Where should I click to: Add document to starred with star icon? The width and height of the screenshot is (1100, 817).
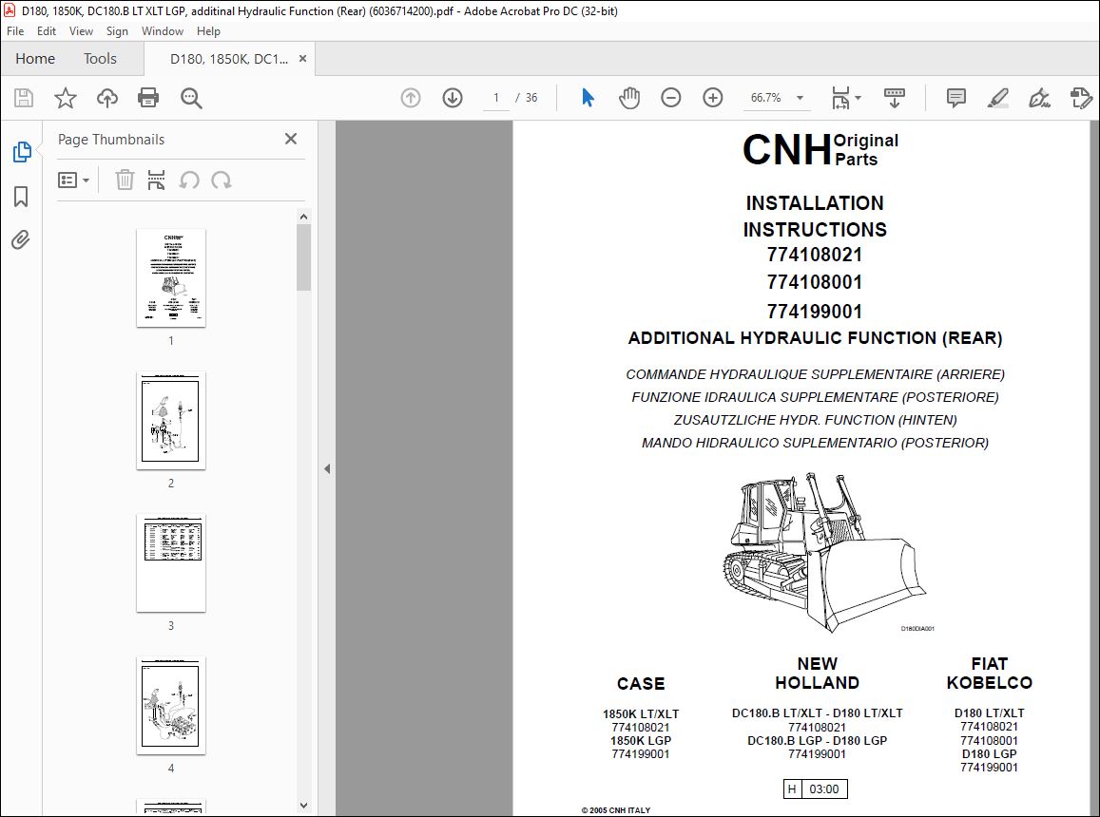[x=66, y=98]
